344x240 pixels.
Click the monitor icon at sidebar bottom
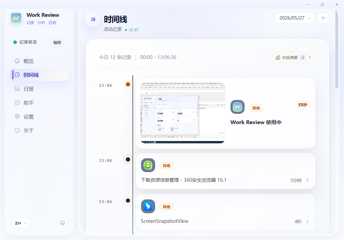(62, 223)
